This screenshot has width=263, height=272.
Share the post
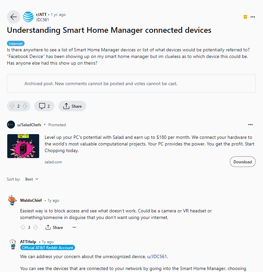pyautogui.click(x=72, y=106)
